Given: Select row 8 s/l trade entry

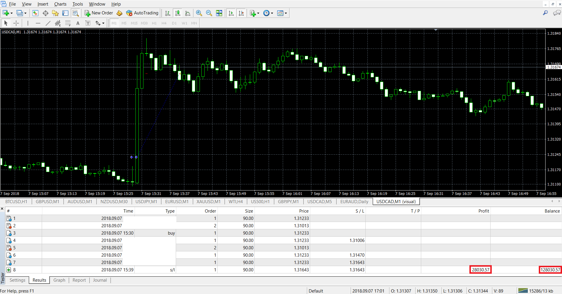Looking at the screenshot, I should click(x=284, y=270).
